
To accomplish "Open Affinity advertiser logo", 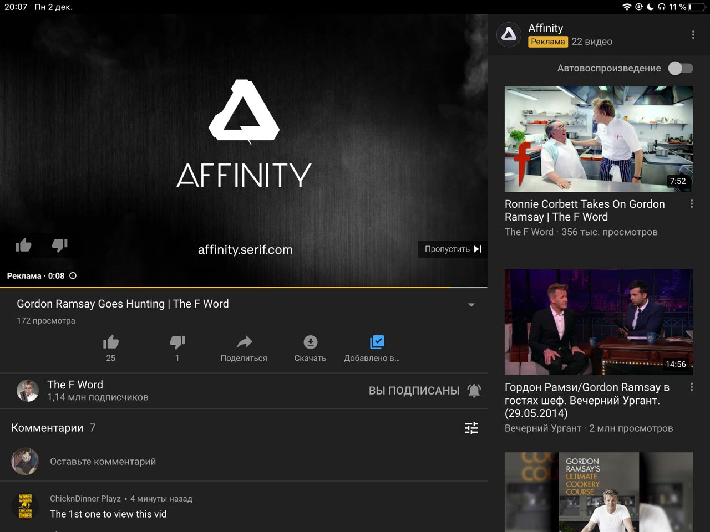I will tap(509, 35).
